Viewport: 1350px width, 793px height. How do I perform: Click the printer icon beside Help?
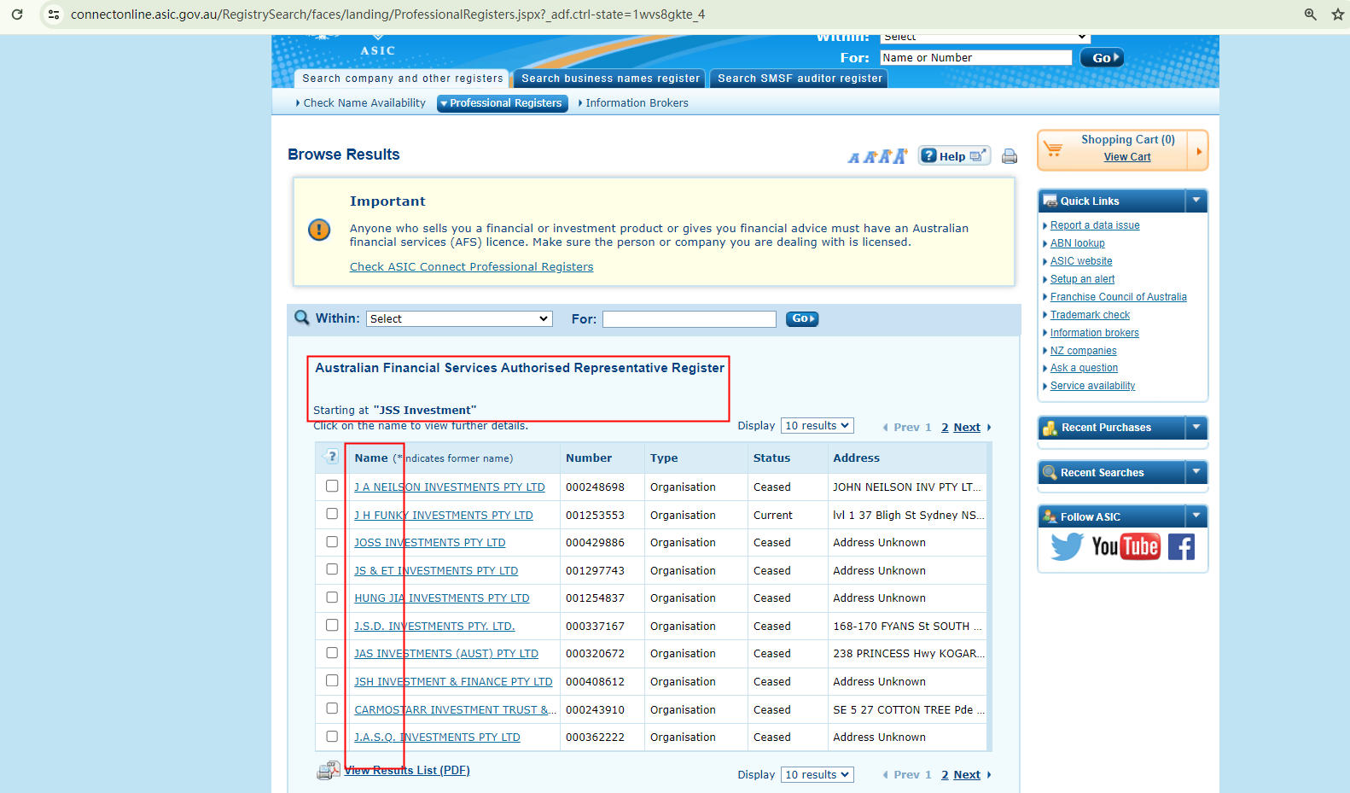[1010, 156]
